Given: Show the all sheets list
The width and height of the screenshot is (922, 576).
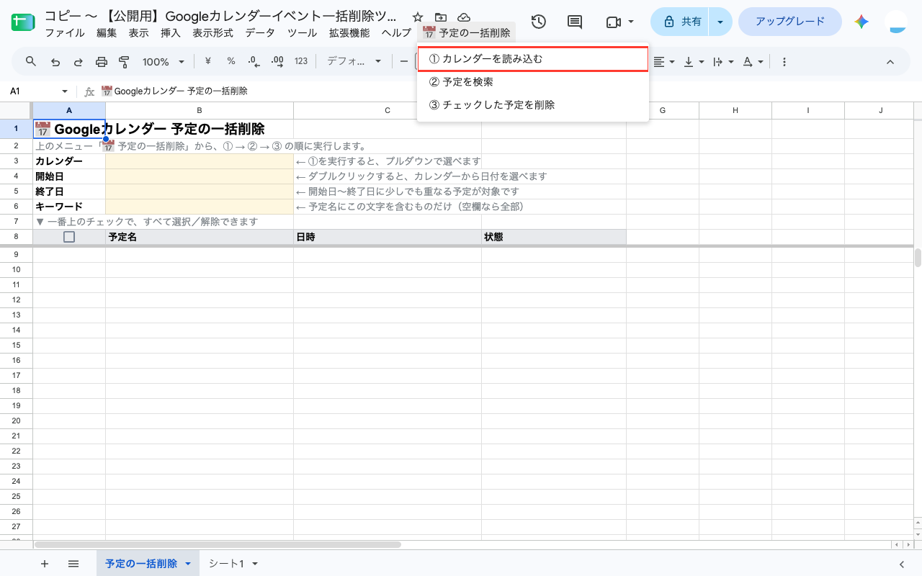Looking at the screenshot, I should 73,564.
